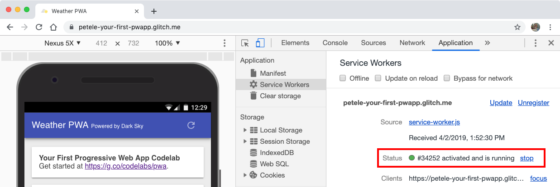560x187 pixels.
Task: Check the Update on reload option
Action: (378, 78)
